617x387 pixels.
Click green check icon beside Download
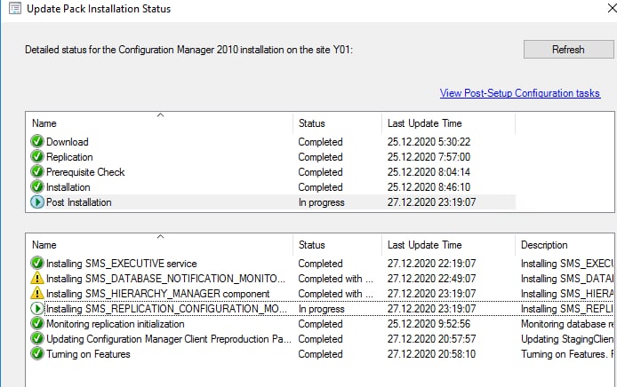click(x=37, y=141)
